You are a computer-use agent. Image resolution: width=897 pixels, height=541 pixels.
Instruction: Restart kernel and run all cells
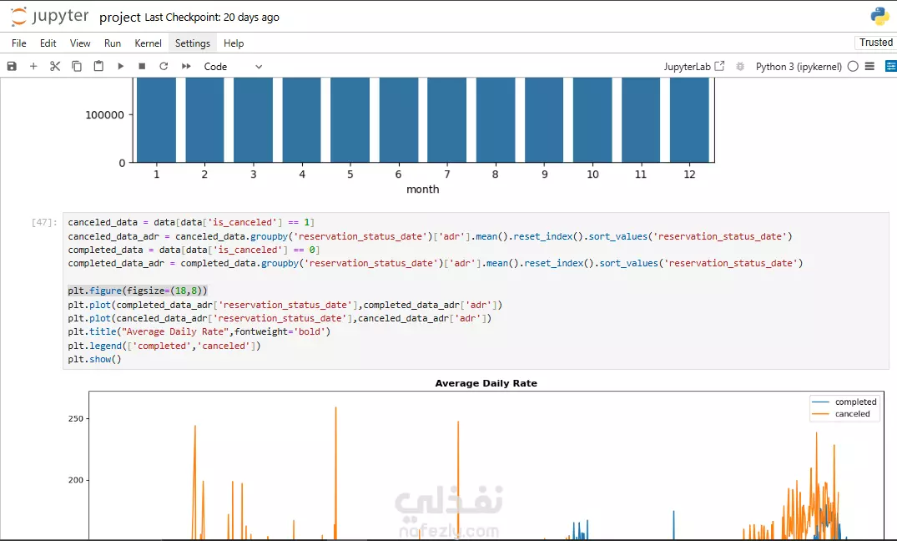[186, 67]
